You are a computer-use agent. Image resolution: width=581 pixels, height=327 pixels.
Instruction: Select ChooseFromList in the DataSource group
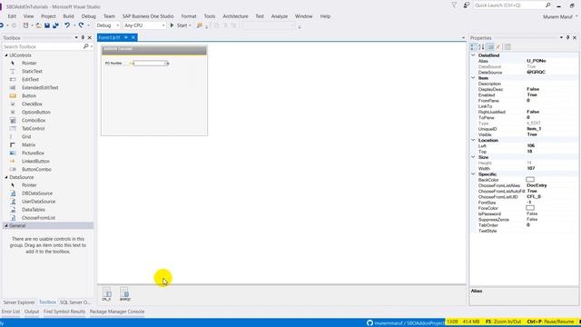tap(38, 218)
